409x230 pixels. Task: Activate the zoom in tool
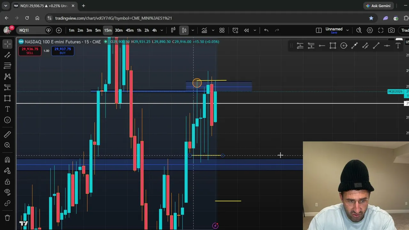click(7, 145)
